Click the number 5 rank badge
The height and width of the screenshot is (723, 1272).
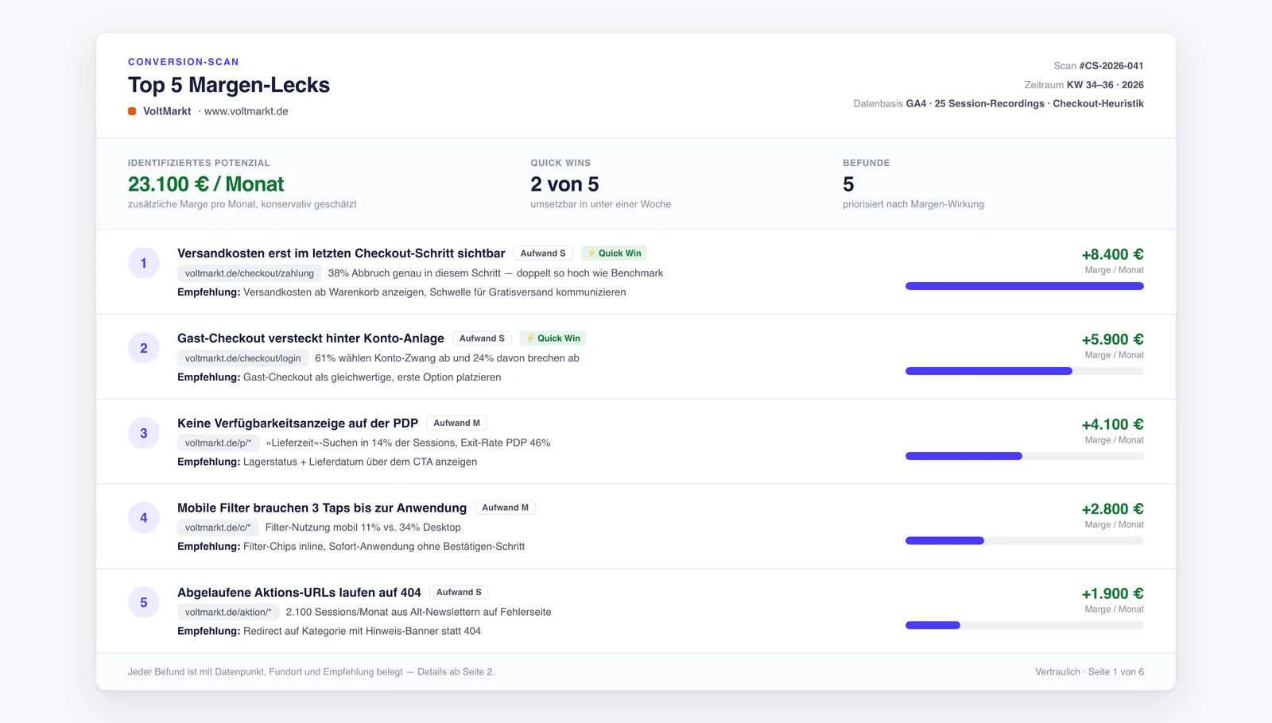[x=144, y=602]
